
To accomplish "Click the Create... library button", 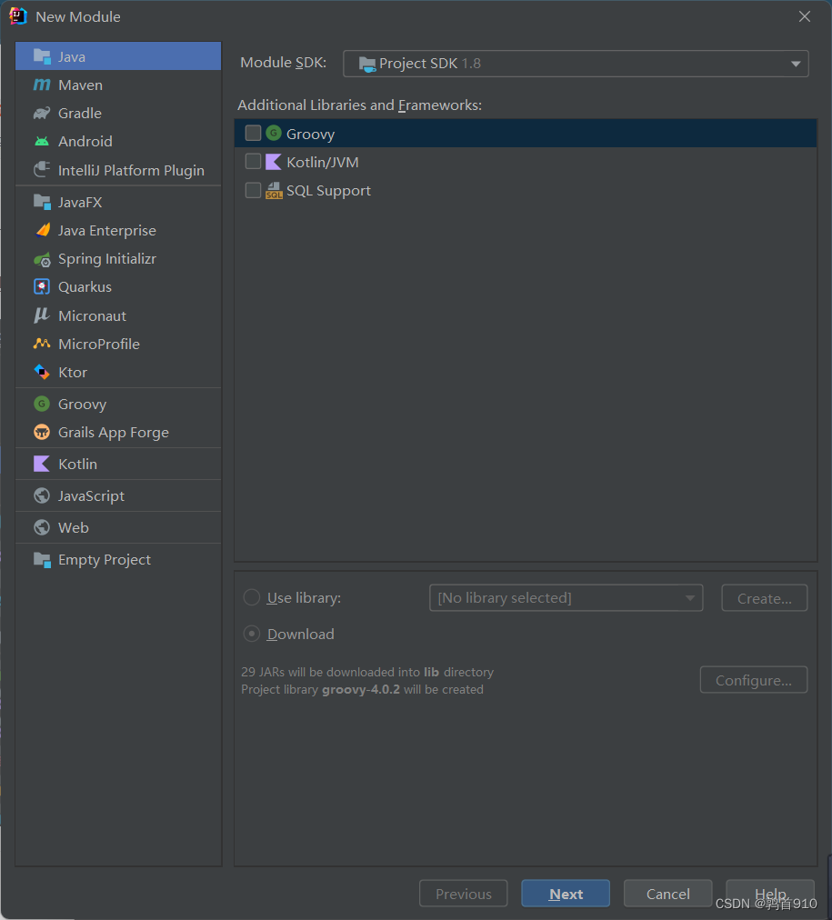I will click(x=765, y=598).
